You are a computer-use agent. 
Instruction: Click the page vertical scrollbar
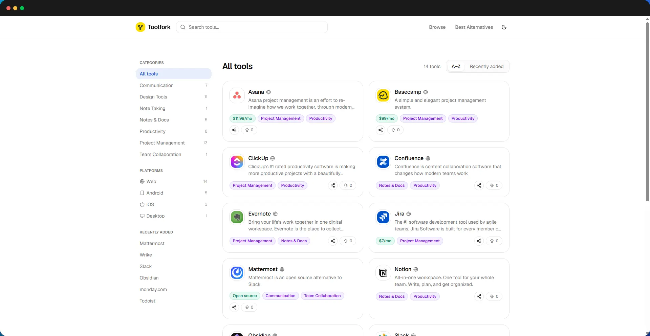tap(647, 112)
